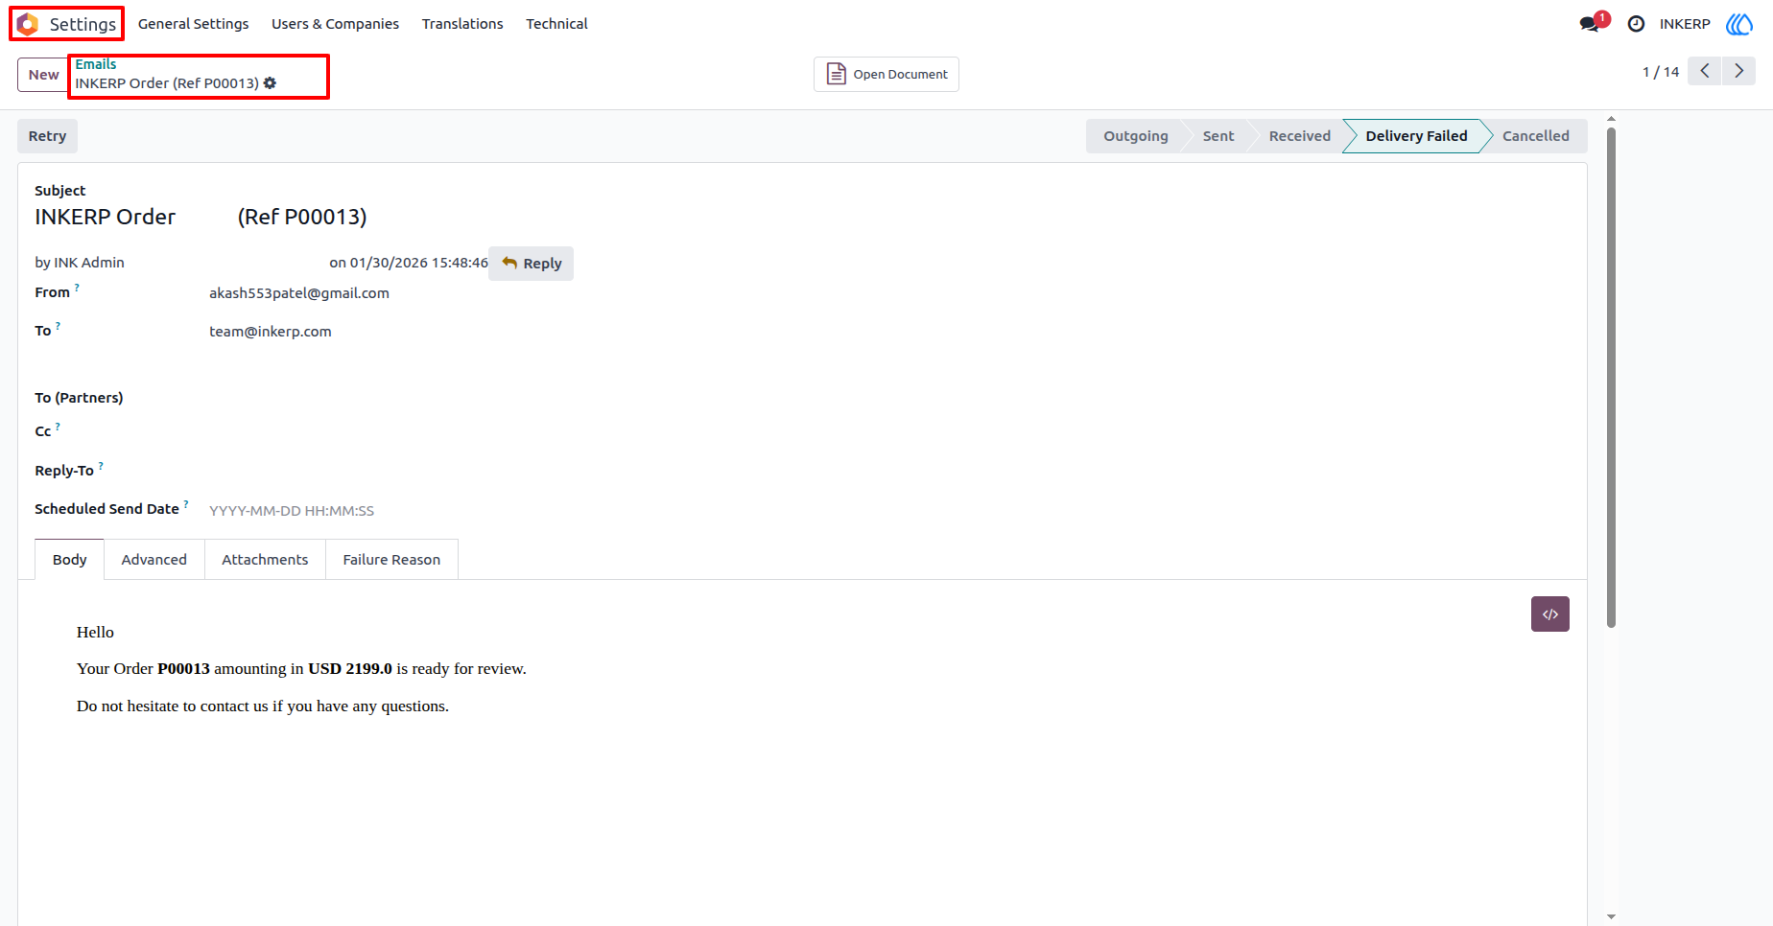Open the Translations menu
Viewport: 1773px width, 926px height.
coord(462,24)
